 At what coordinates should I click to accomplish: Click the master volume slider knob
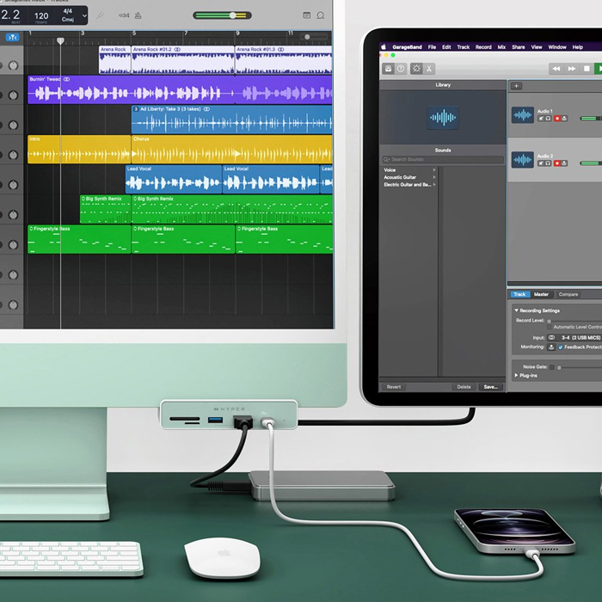coord(232,15)
